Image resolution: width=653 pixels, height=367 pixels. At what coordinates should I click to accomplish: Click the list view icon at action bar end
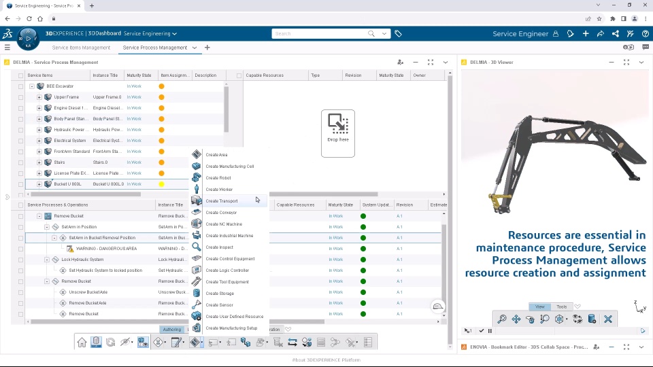[368, 343]
